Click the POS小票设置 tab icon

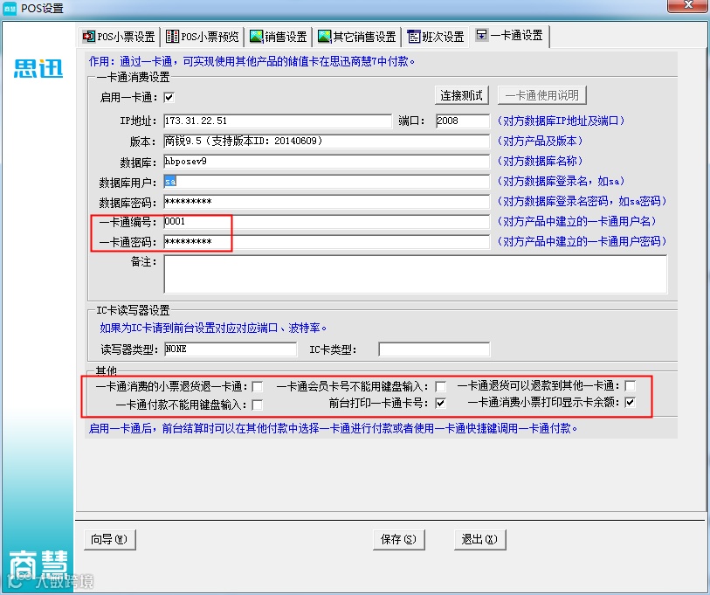(x=88, y=36)
